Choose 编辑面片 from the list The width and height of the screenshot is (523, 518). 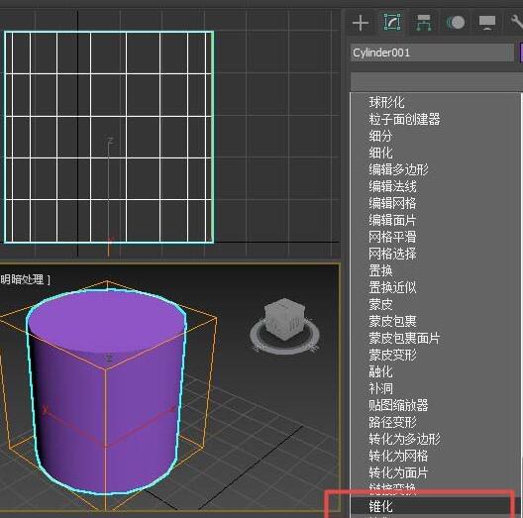pyautogui.click(x=392, y=220)
